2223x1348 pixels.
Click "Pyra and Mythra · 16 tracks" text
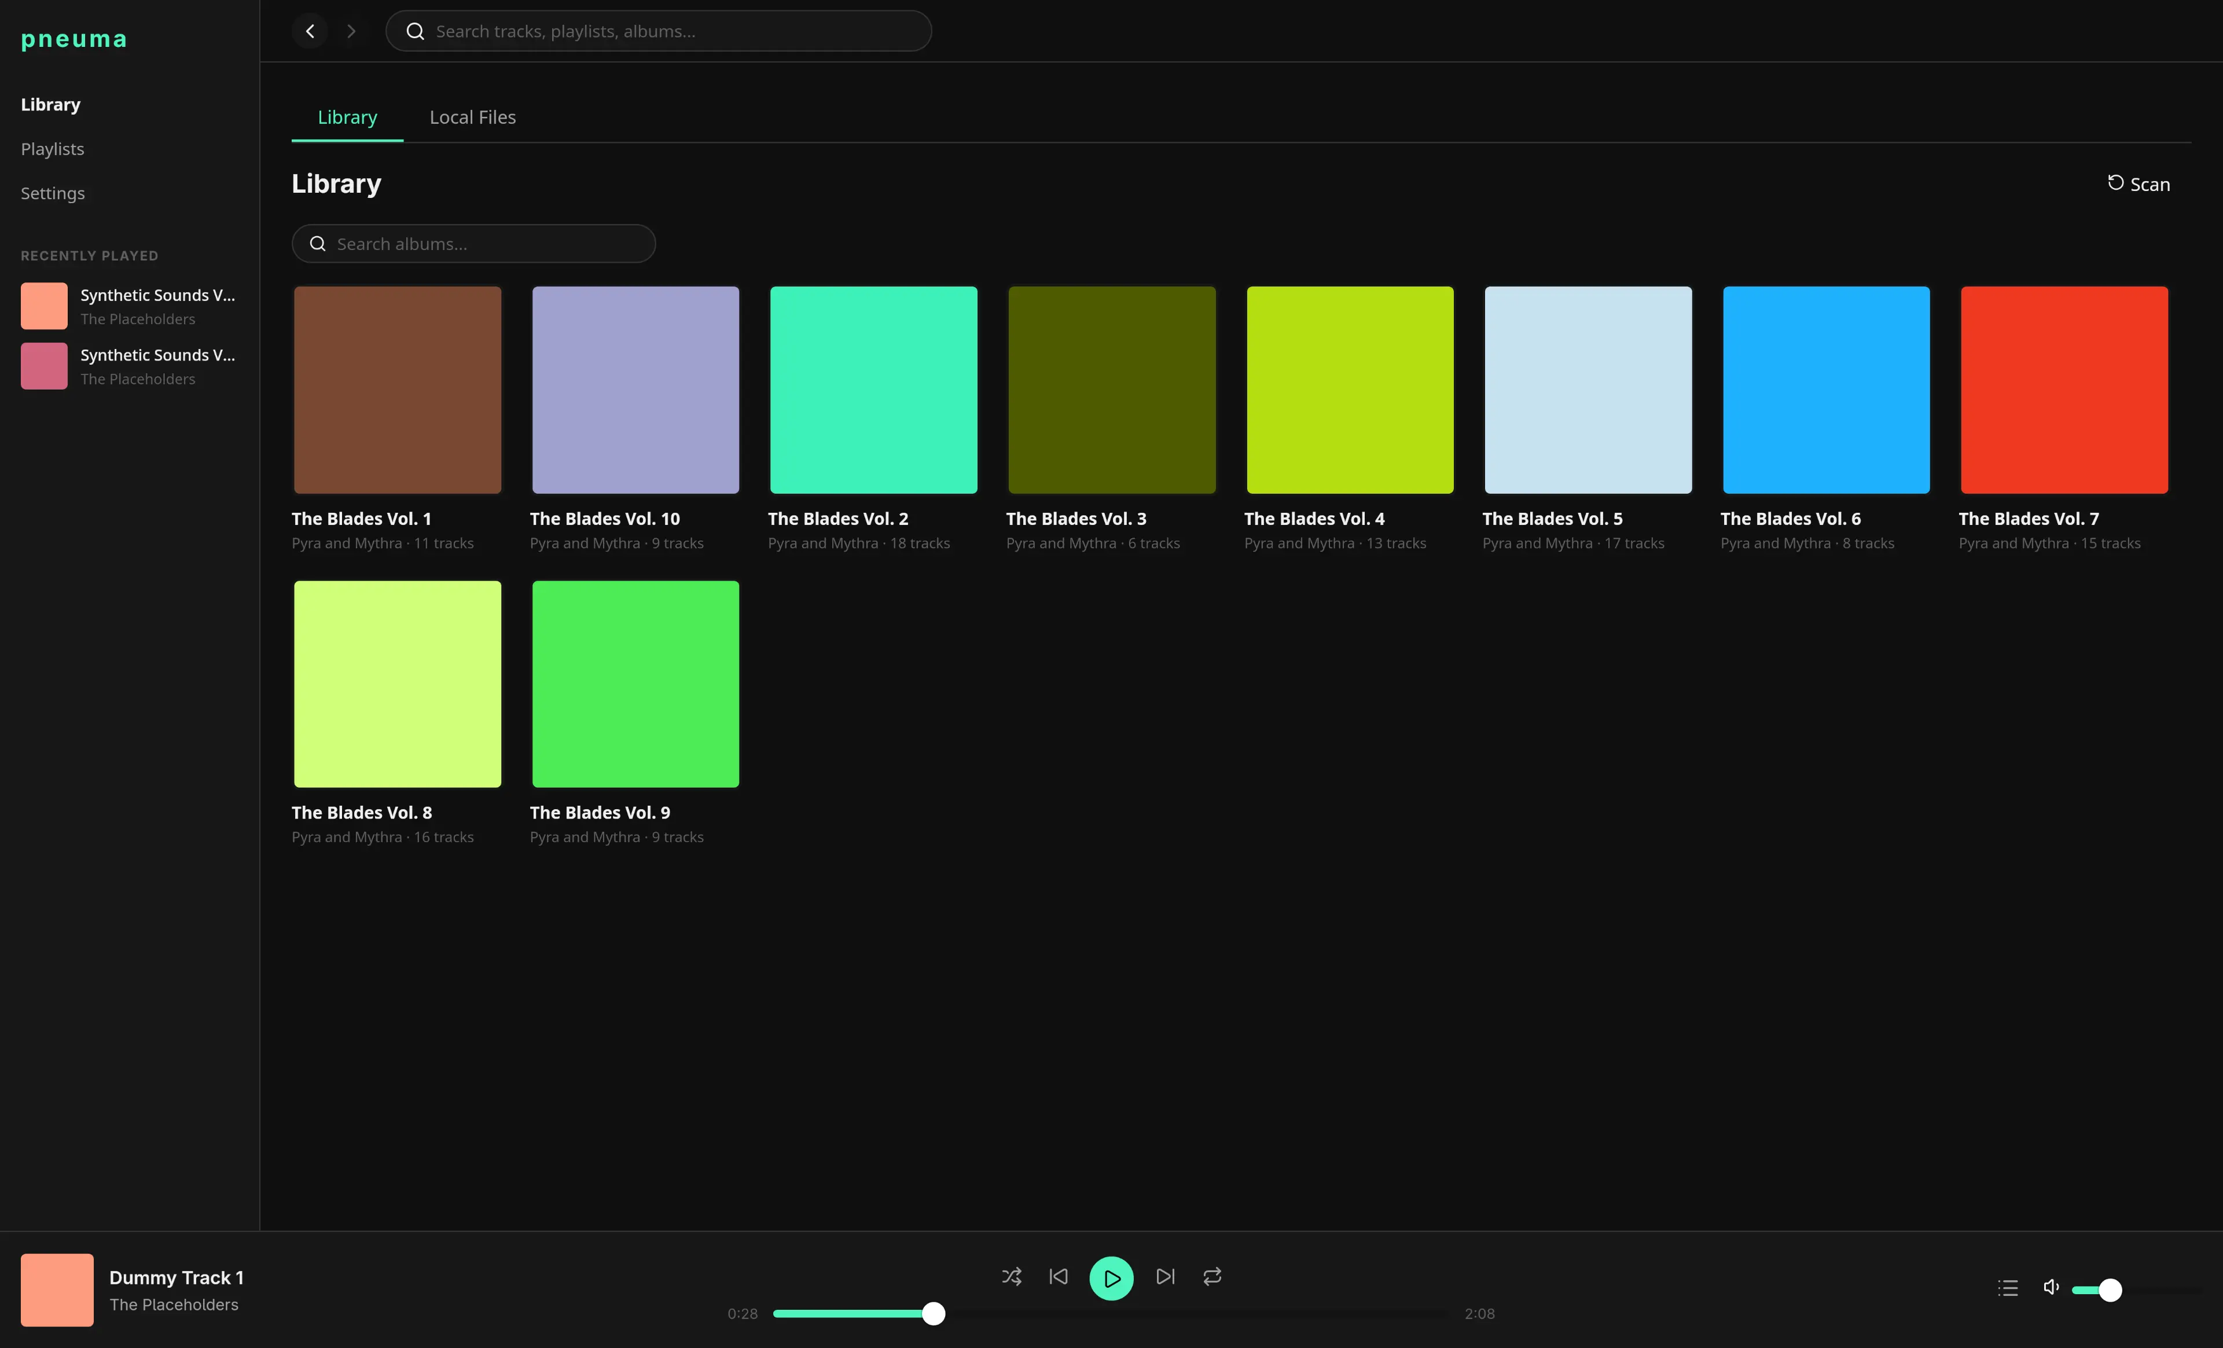[383, 838]
